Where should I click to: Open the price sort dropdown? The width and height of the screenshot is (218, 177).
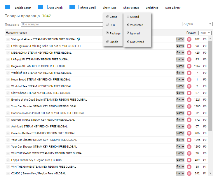coord(197,24)
